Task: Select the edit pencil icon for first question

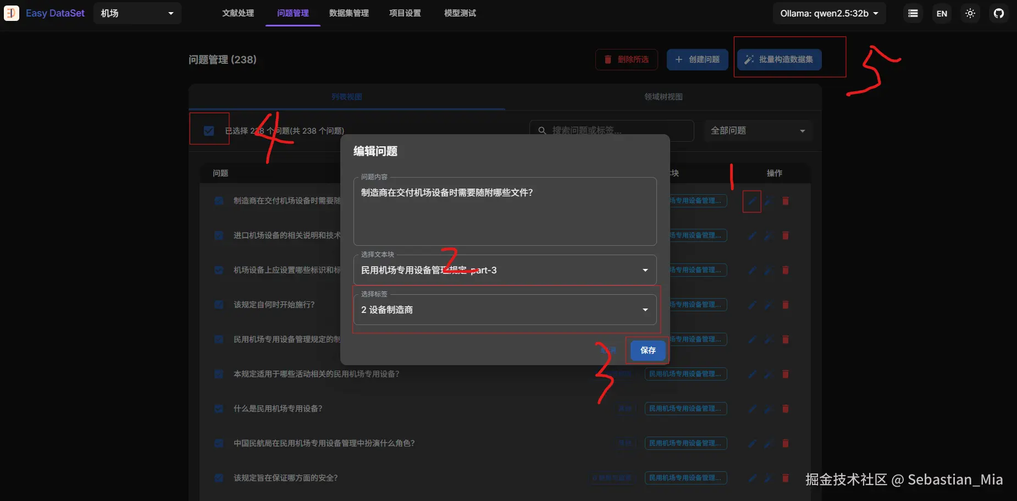Action: (x=751, y=201)
